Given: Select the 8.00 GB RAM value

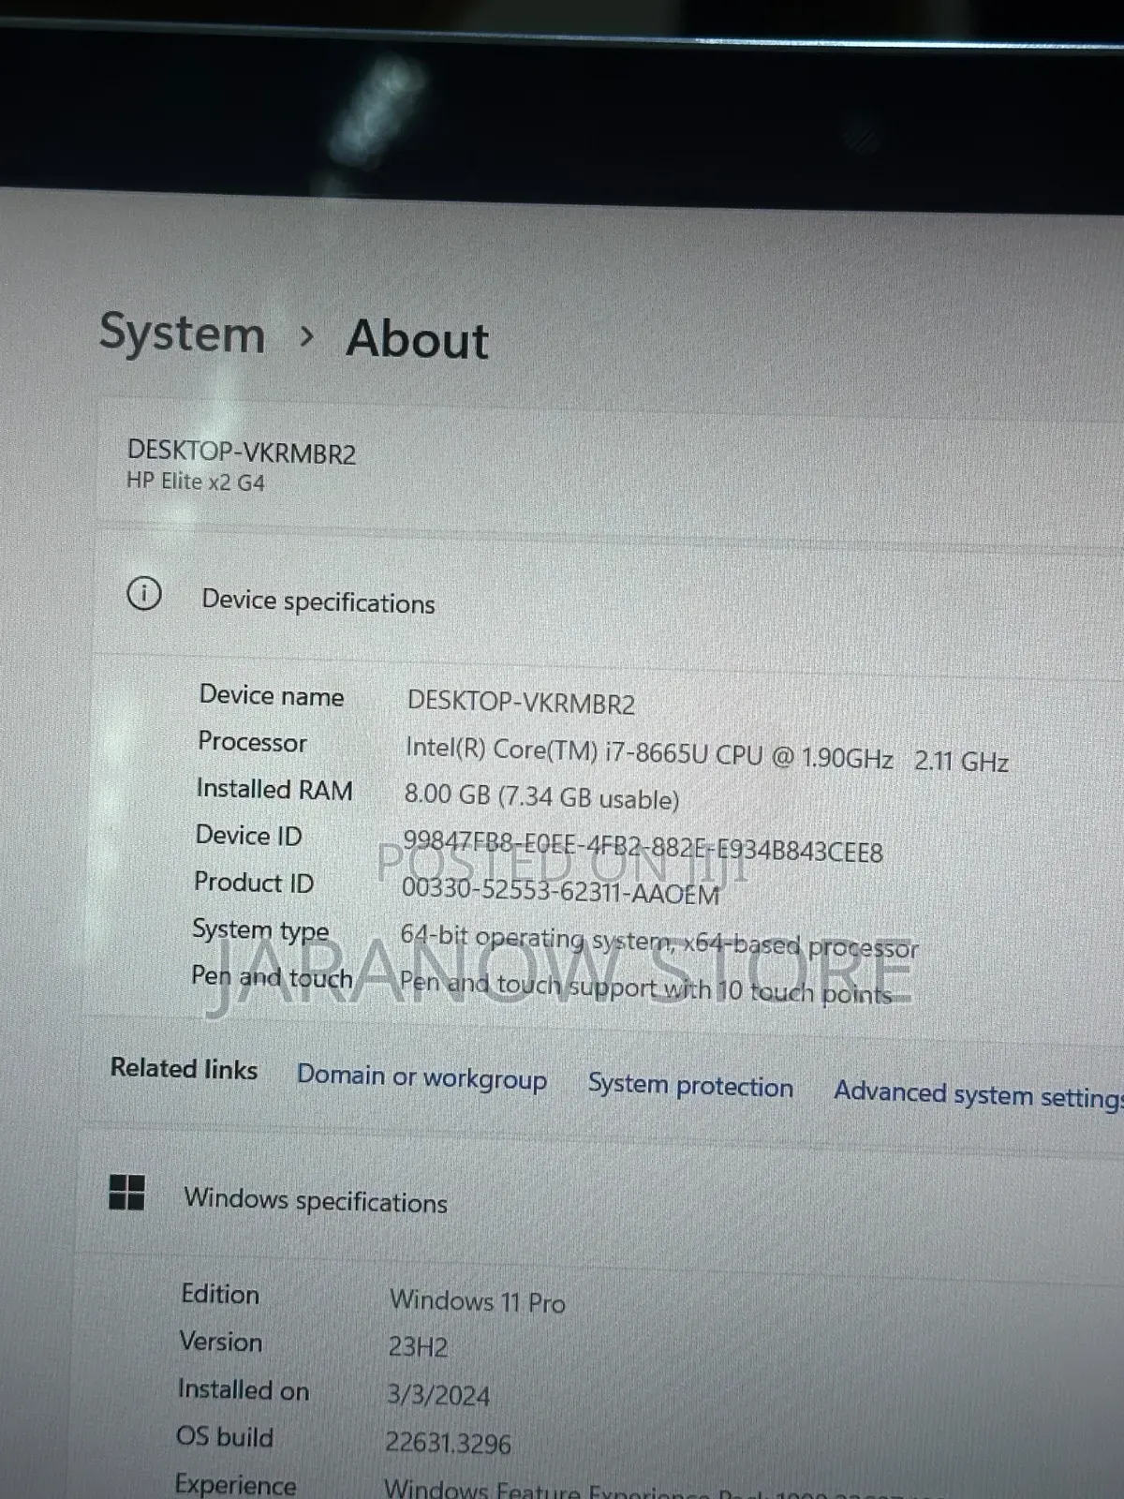Looking at the screenshot, I should pyautogui.click(x=542, y=797).
